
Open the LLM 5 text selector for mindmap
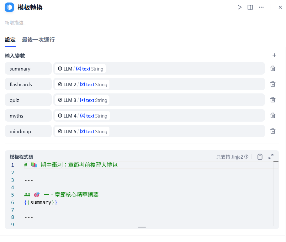click(x=82, y=131)
